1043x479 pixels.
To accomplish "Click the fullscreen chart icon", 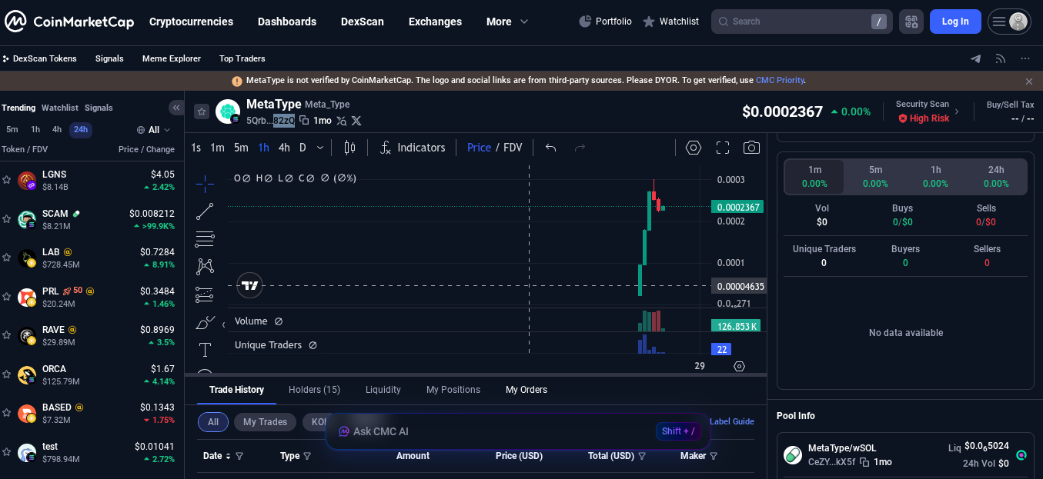I will coord(722,148).
